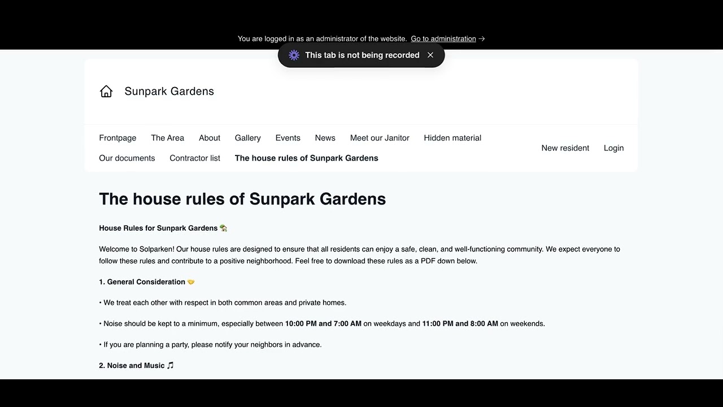Close the 'This tab is not being recorded' notice
Image resolution: width=723 pixels, height=407 pixels.
click(x=430, y=55)
